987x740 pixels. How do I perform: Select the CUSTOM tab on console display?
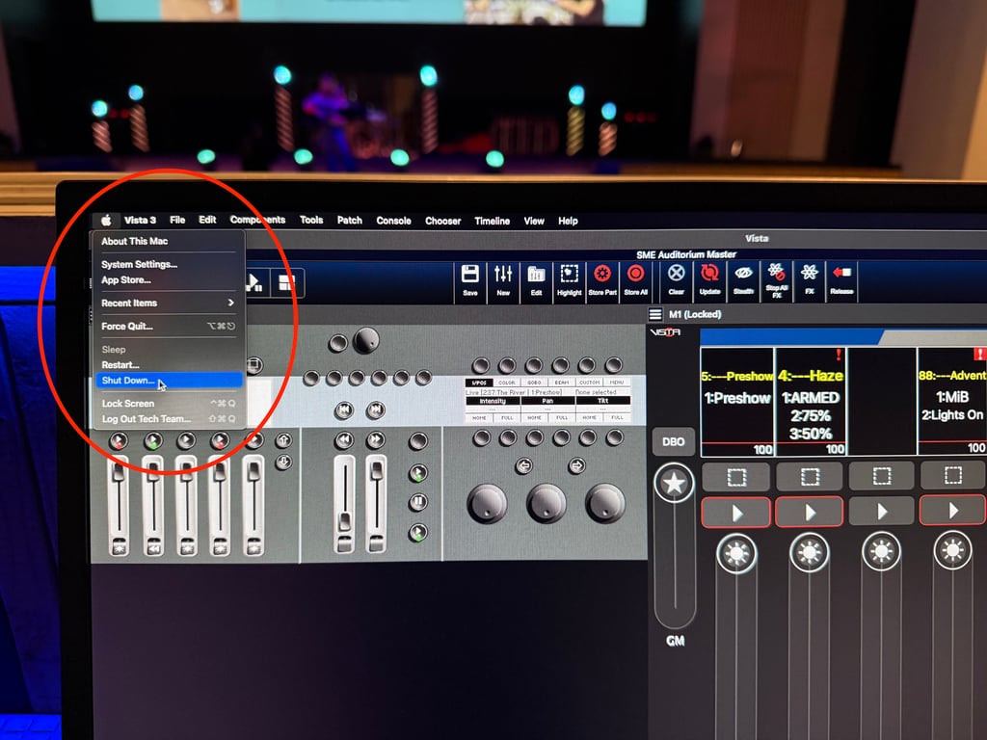click(589, 383)
